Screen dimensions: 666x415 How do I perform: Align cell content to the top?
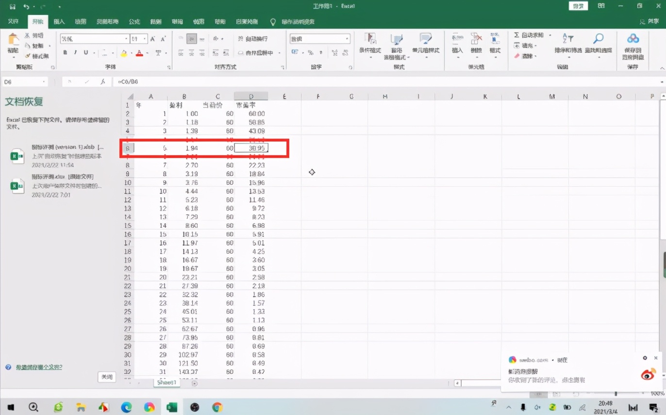point(181,39)
